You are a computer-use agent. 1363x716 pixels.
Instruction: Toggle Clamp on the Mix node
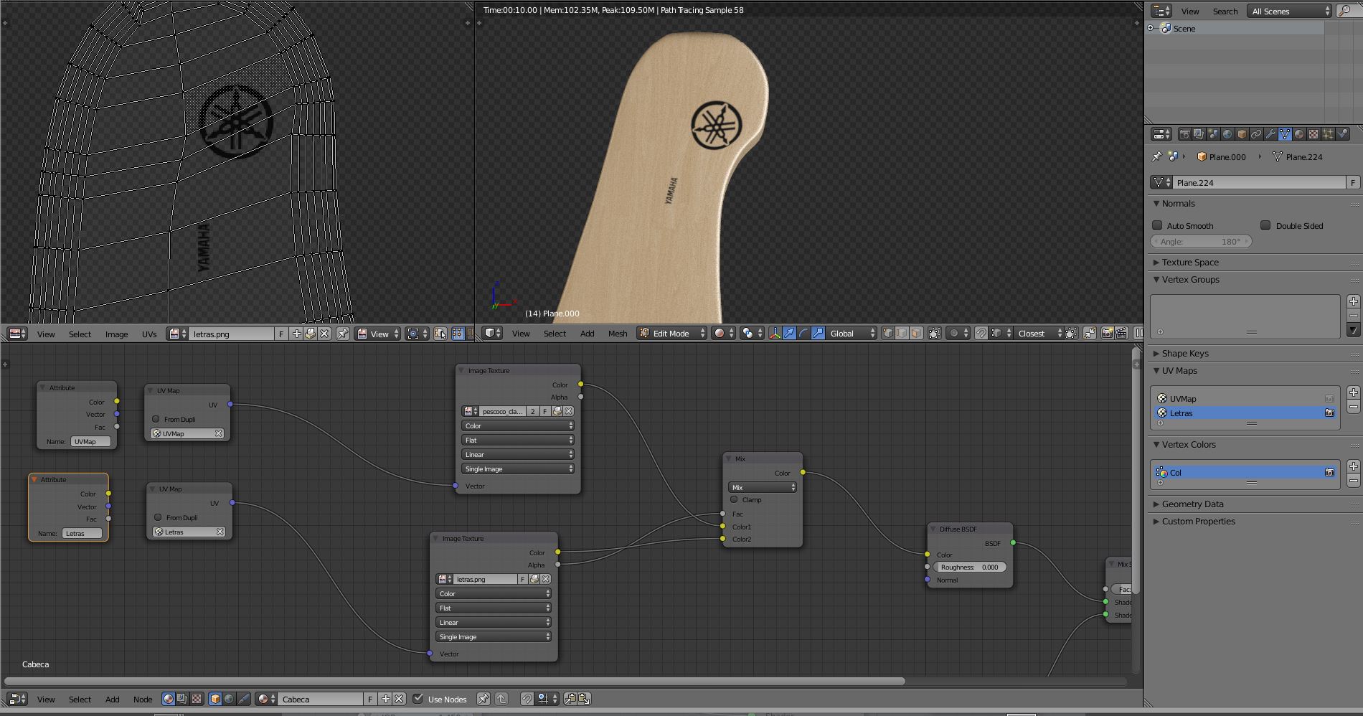(x=734, y=499)
